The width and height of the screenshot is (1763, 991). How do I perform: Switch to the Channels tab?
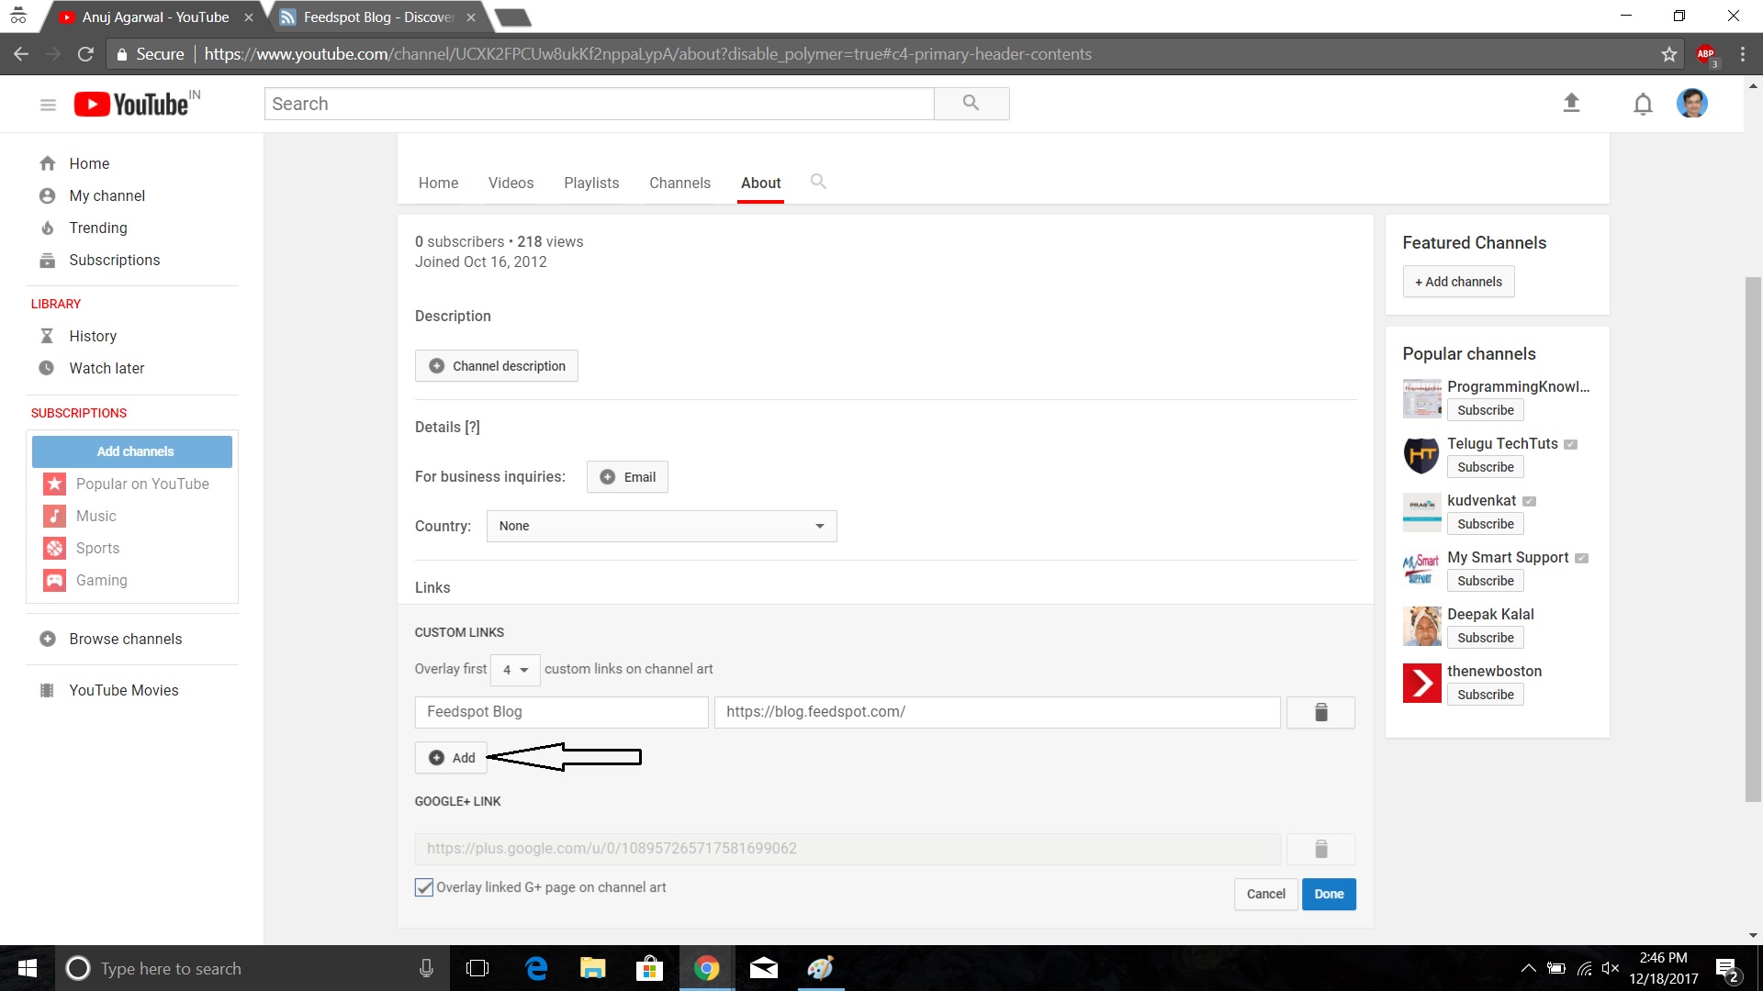679,183
